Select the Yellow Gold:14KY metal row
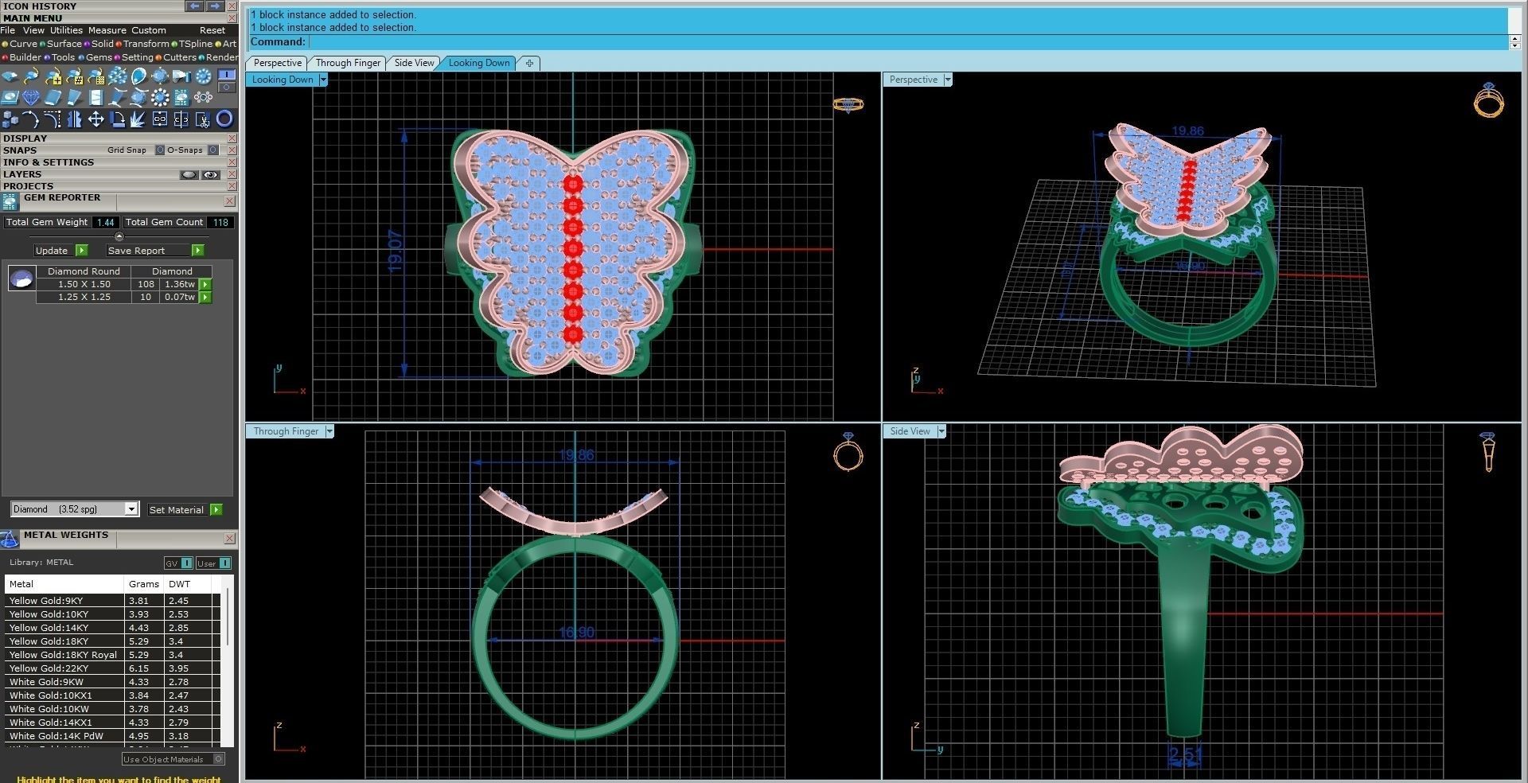The image size is (1528, 783). (x=111, y=628)
